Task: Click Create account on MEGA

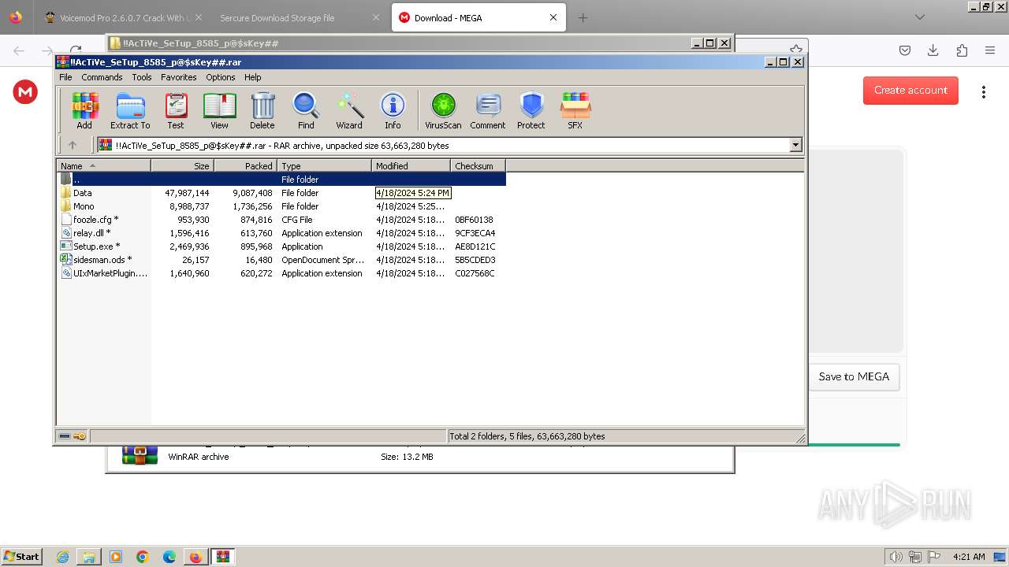Action: [x=910, y=90]
